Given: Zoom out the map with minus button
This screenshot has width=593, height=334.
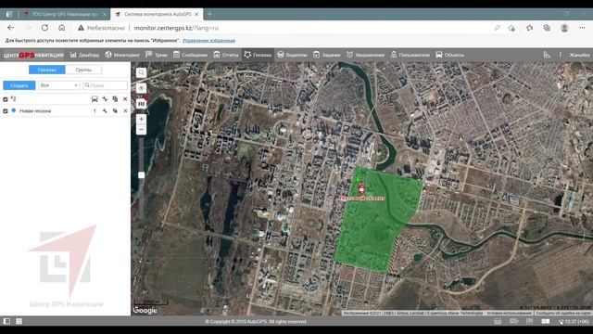Looking at the screenshot, I should (x=141, y=130).
